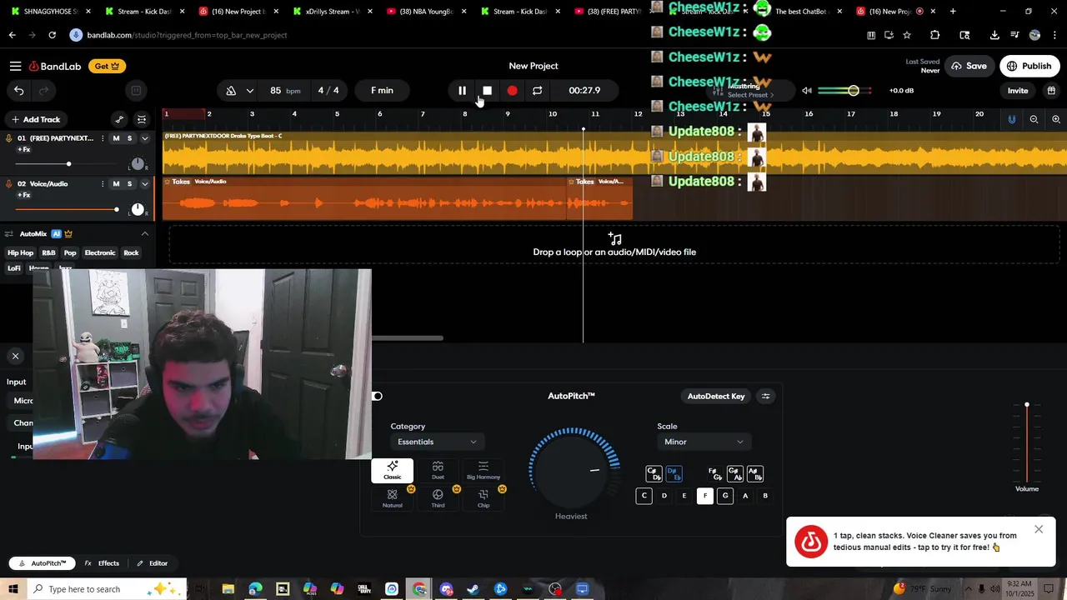Click AutoDetect Key
This screenshot has height=600, width=1067.
716,397
